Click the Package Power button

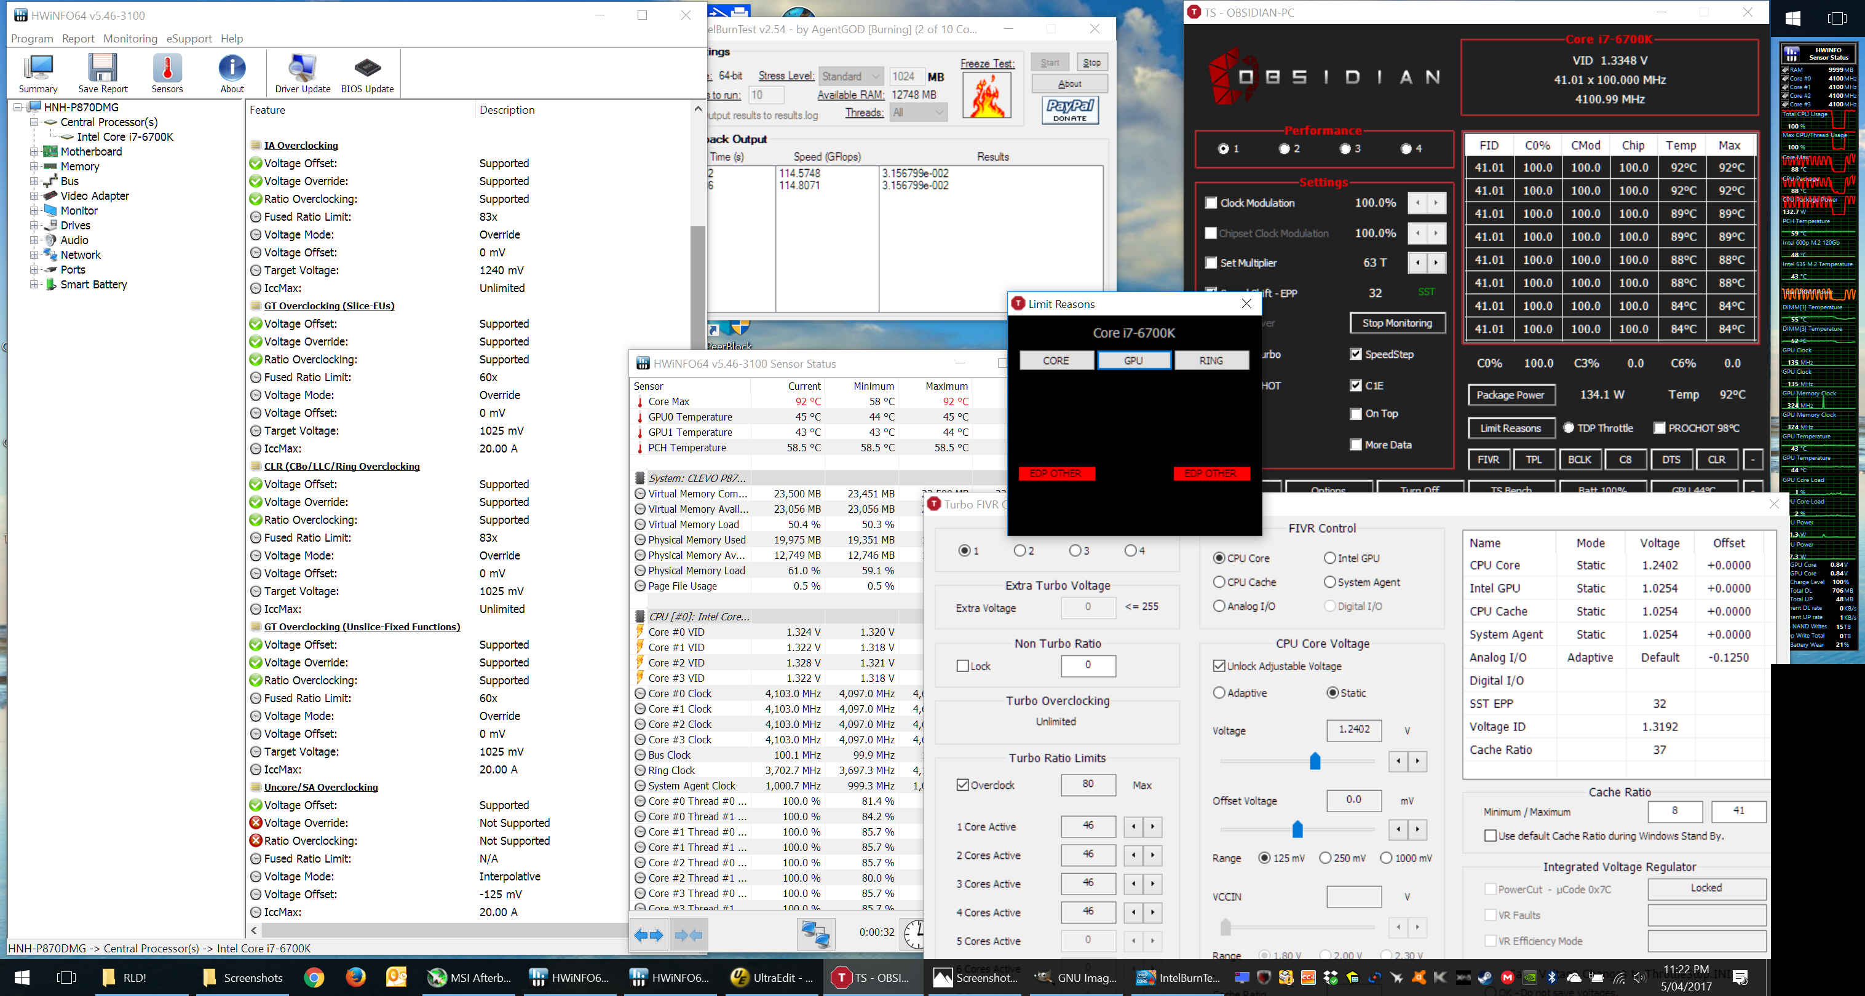tap(1510, 395)
